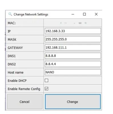This screenshot has width=113, height=114.
Task: Click the DNS1 field 8.8.8.8
Action: tap(73, 56)
